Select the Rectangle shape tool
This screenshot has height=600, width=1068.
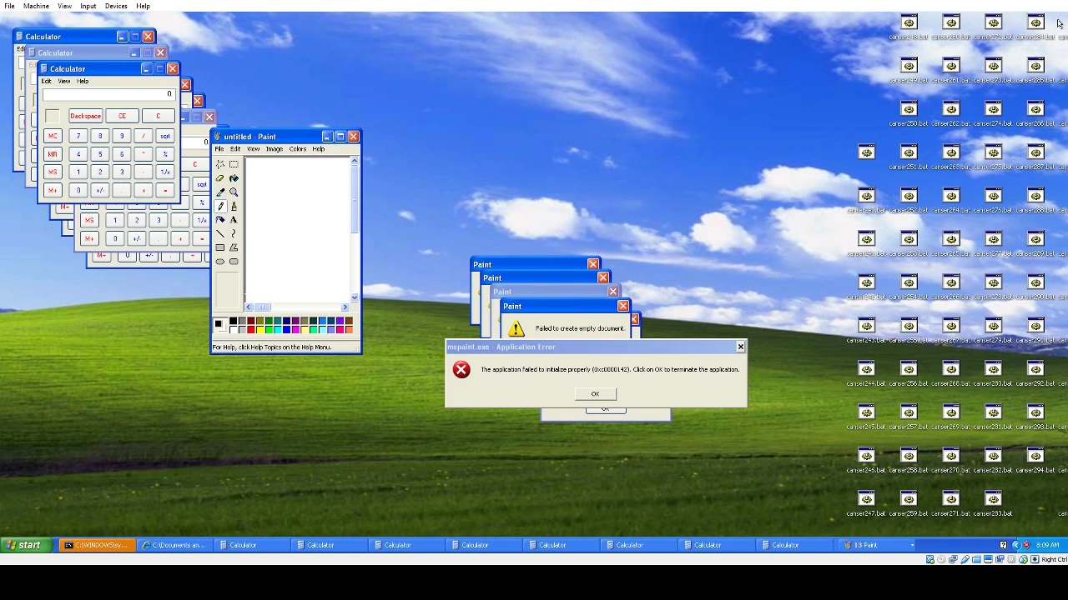click(x=220, y=247)
